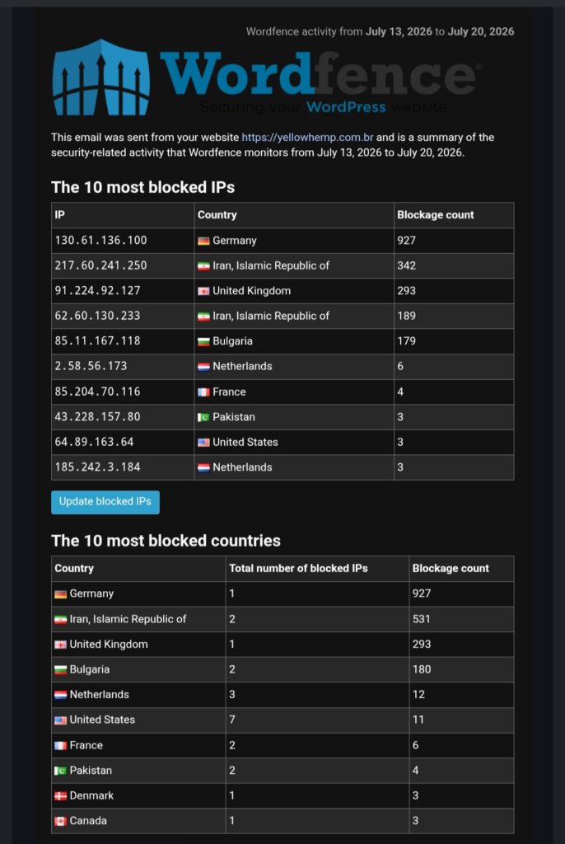Click the Iran flag in countries table

click(60, 620)
